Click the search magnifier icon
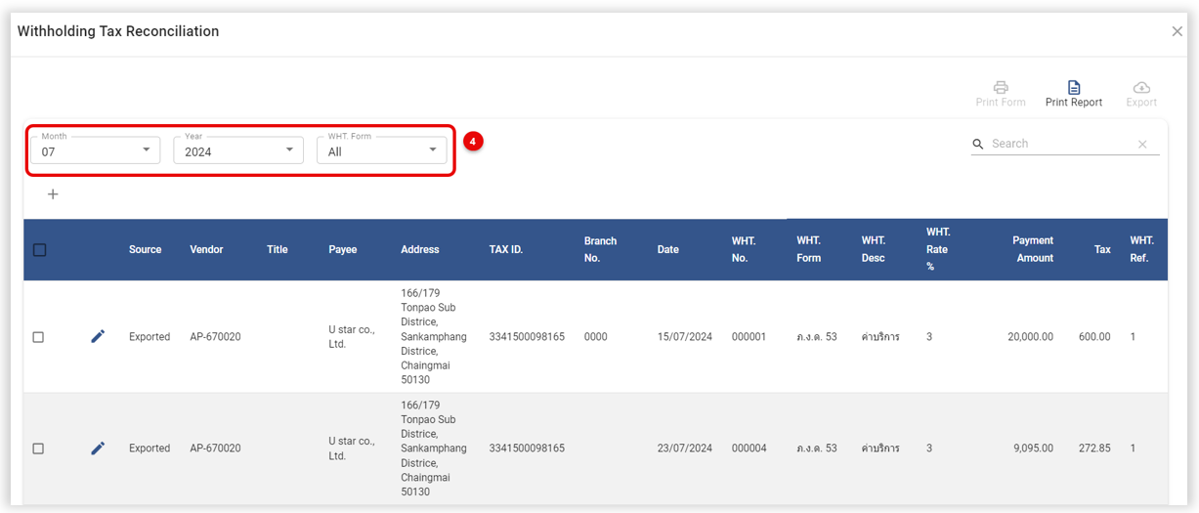1199x513 pixels. pyautogui.click(x=978, y=144)
